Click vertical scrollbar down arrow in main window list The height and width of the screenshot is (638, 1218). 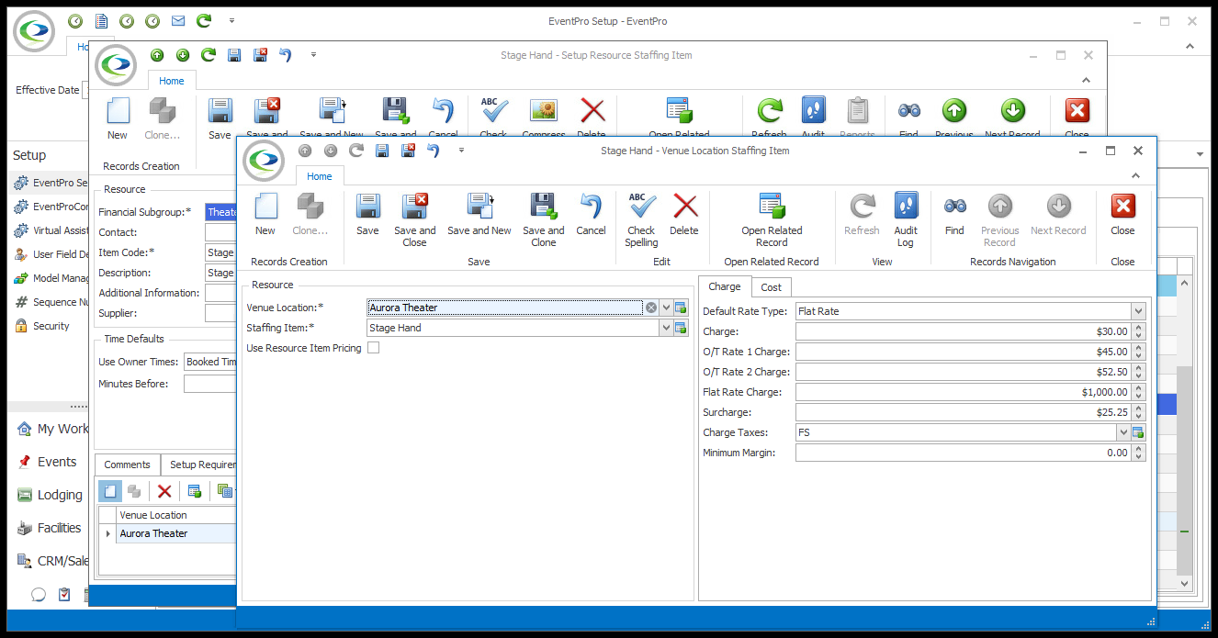1185,583
